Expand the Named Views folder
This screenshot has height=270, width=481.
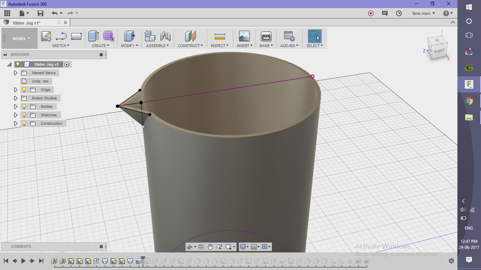tap(15, 73)
